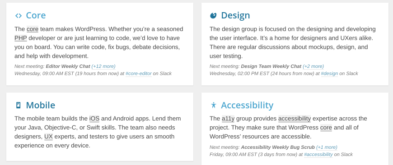Expand the +12 more meetings link

click(x=103, y=67)
